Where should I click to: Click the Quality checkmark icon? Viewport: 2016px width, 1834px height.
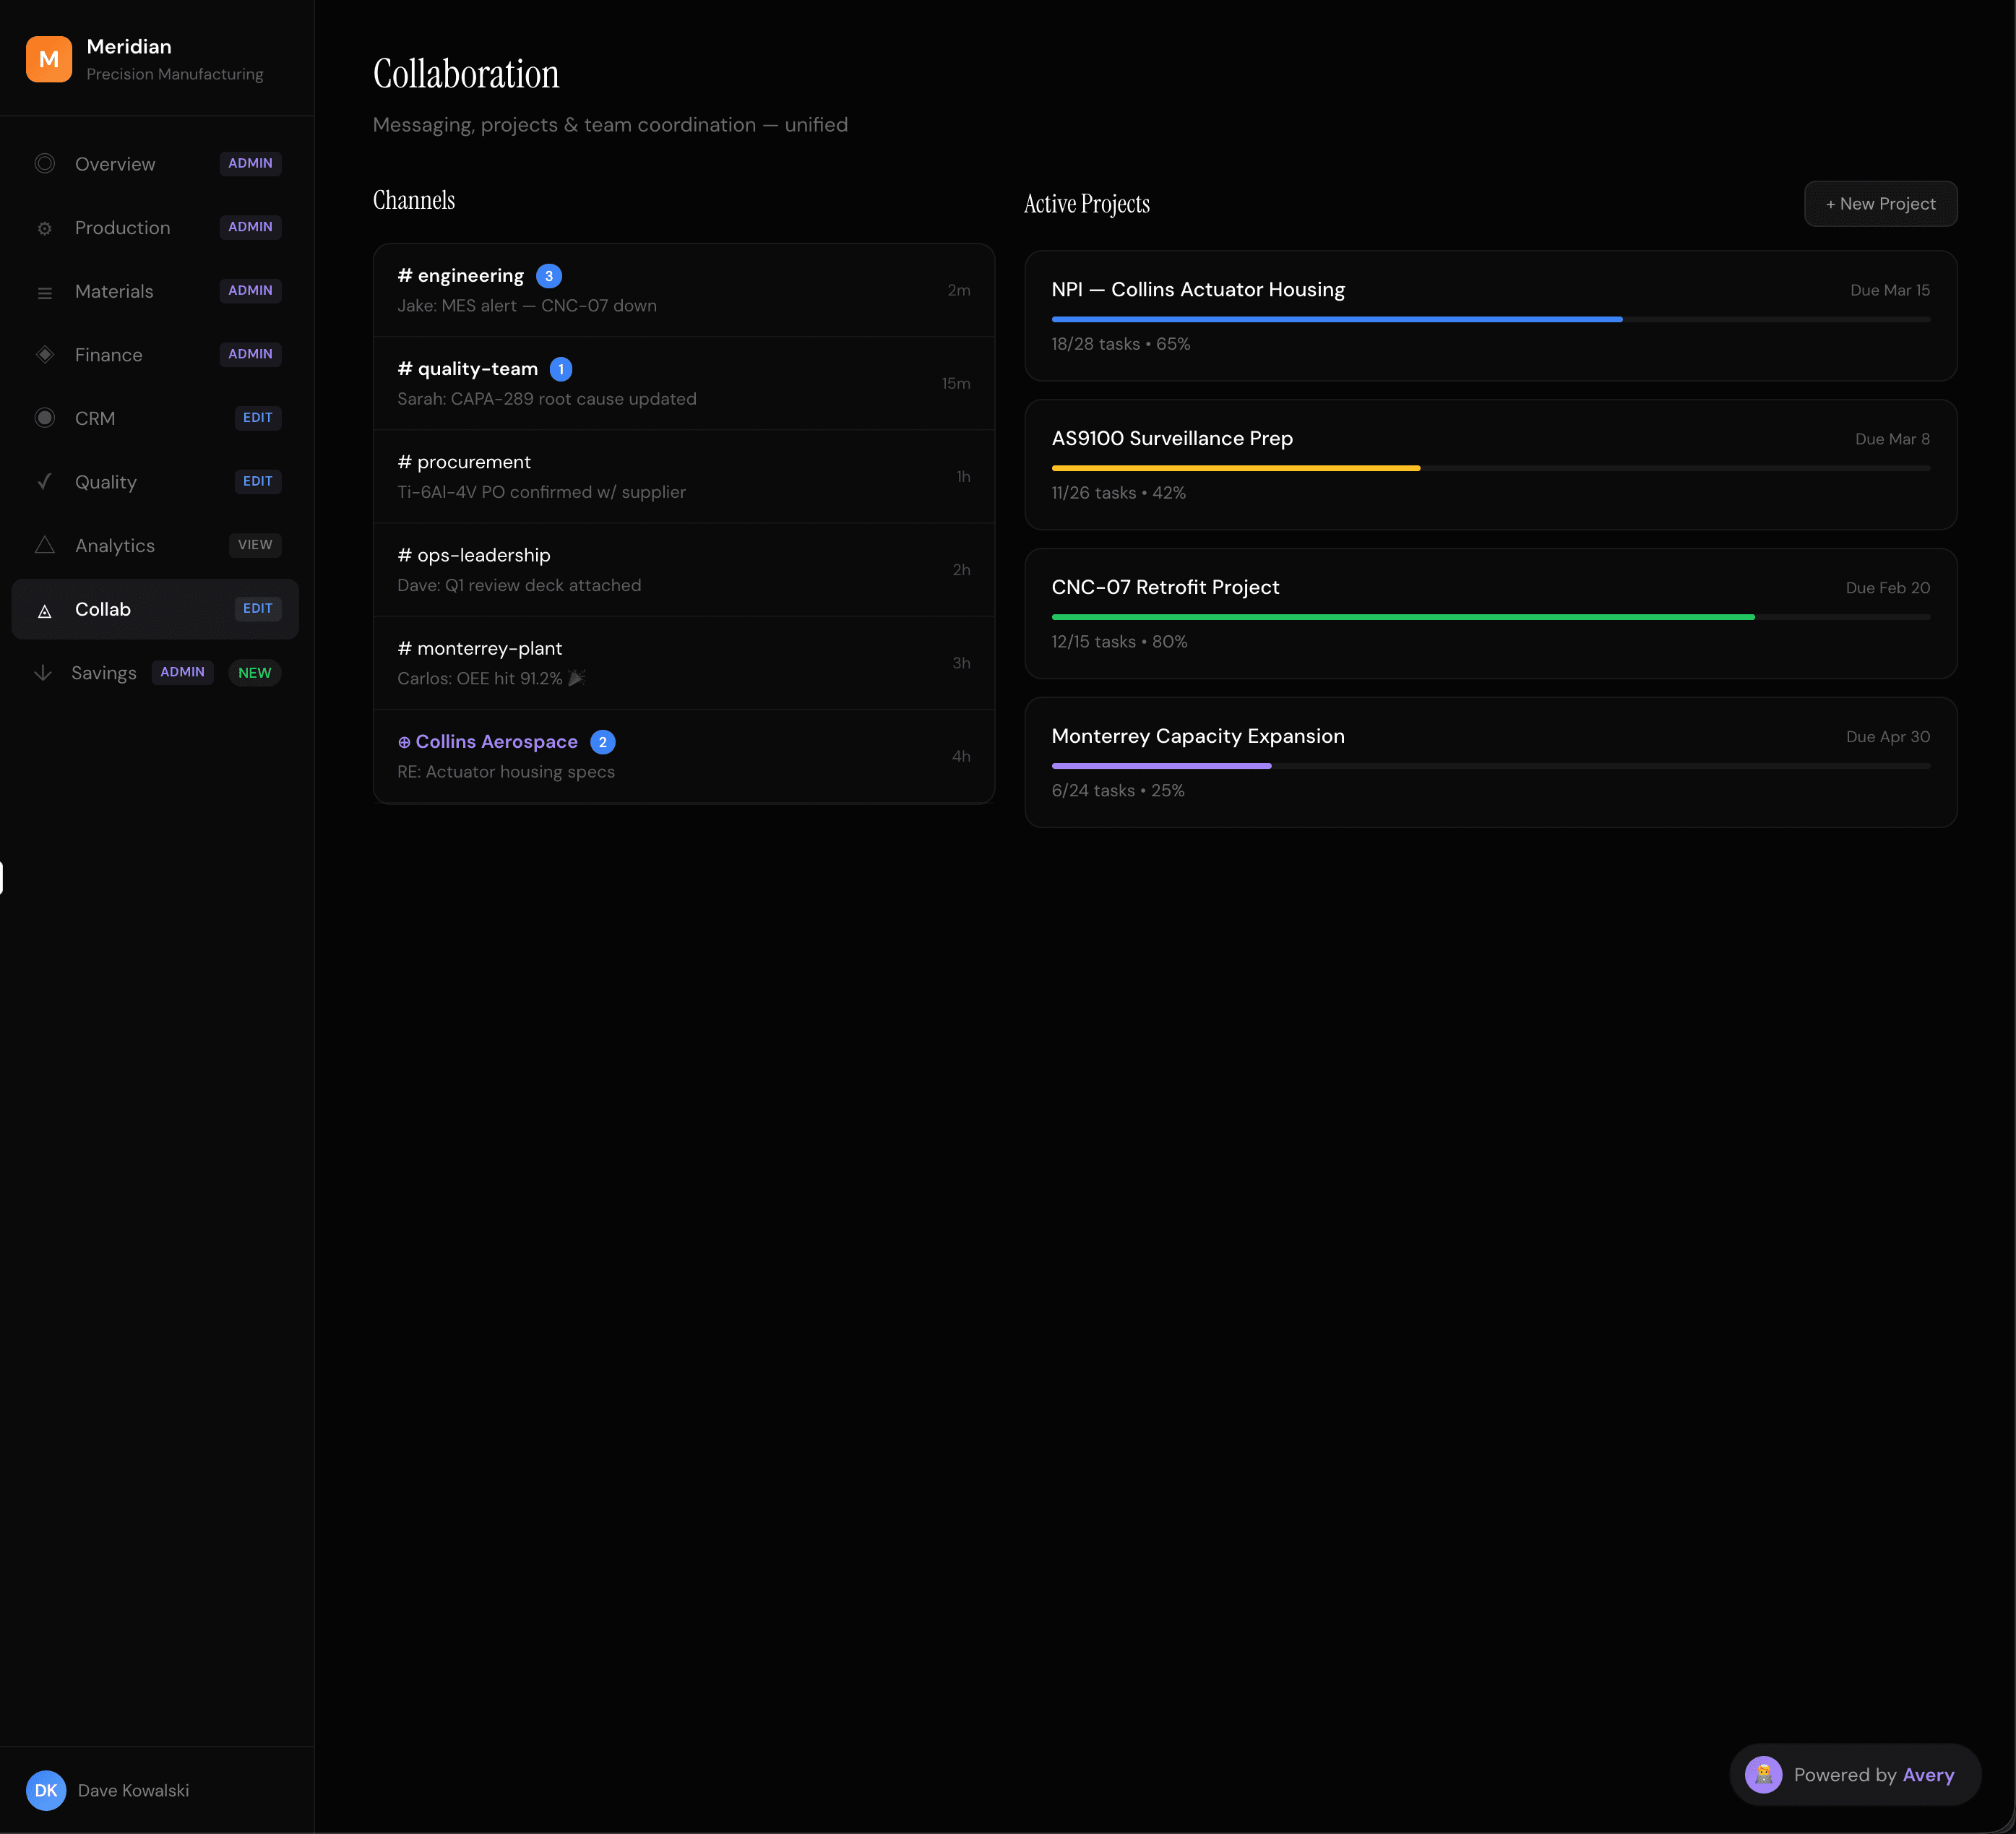click(45, 482)
